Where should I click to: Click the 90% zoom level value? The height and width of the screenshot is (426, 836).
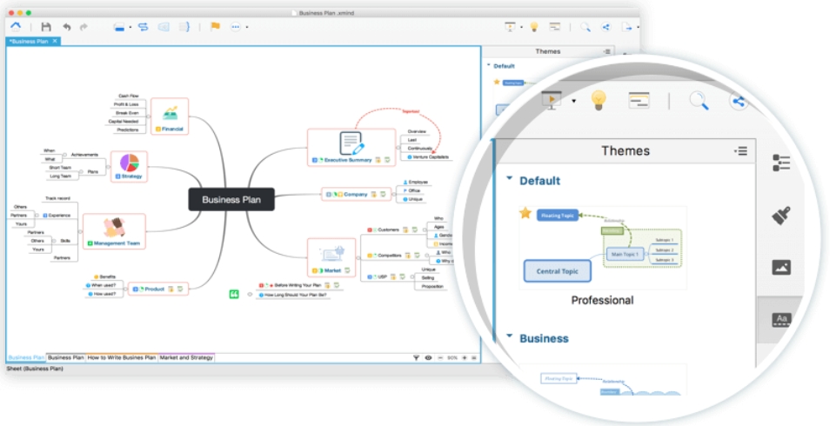[452, 358]
